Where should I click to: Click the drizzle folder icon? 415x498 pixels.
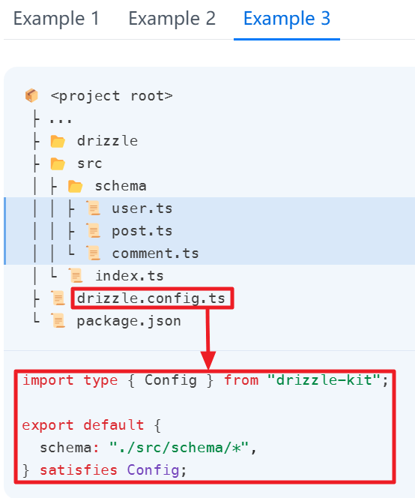coord(58,141)
